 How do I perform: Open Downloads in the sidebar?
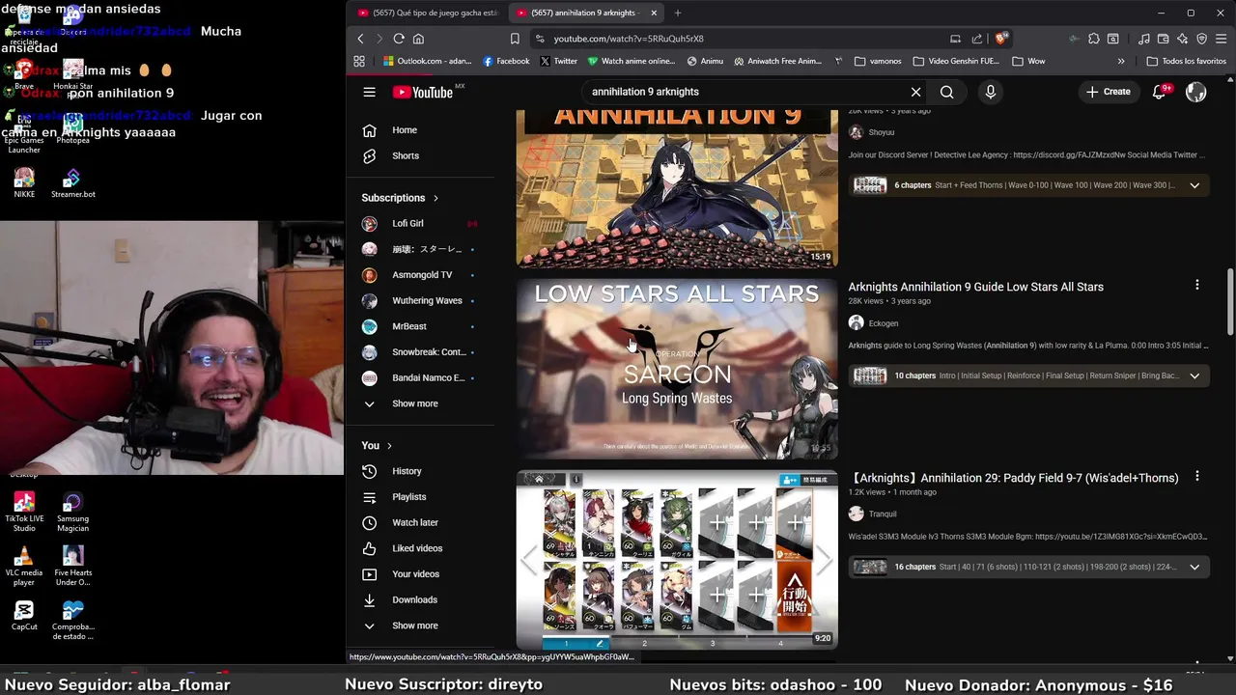pyautogui.click(x=414, y=599)
